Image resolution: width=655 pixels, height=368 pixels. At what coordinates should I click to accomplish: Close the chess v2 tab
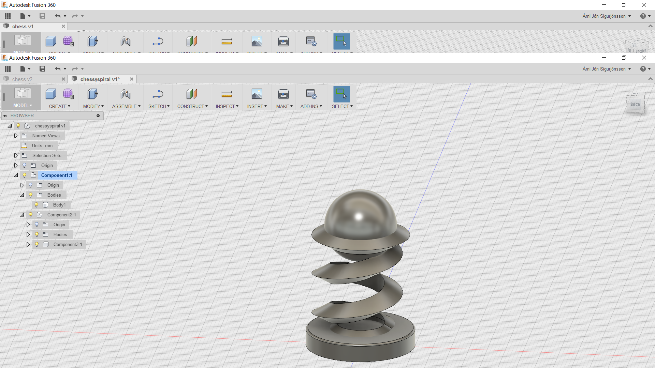63,79
